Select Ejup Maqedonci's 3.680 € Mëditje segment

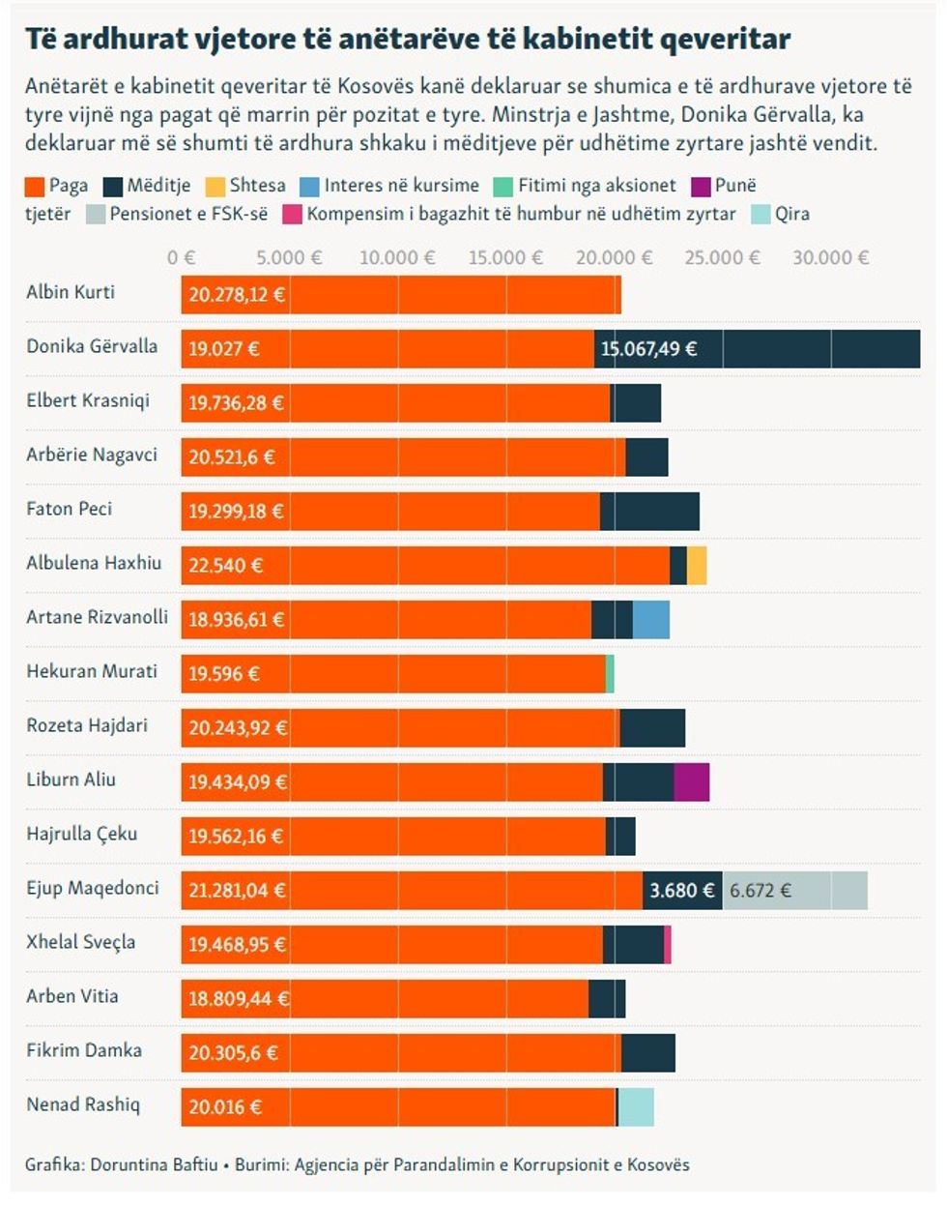682,891
